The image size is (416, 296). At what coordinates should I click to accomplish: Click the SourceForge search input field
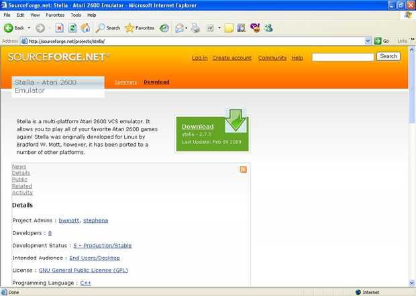[x=343, y=57]
